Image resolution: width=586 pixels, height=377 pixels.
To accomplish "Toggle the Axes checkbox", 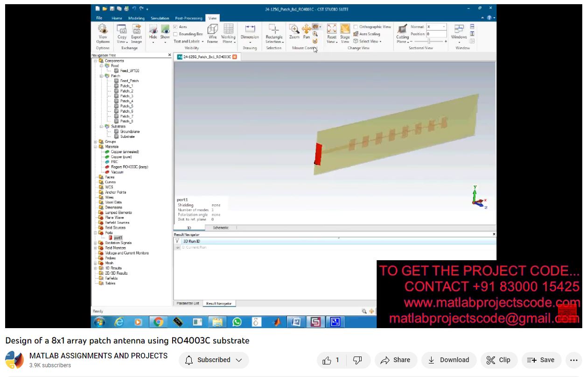I will point(175,27).
